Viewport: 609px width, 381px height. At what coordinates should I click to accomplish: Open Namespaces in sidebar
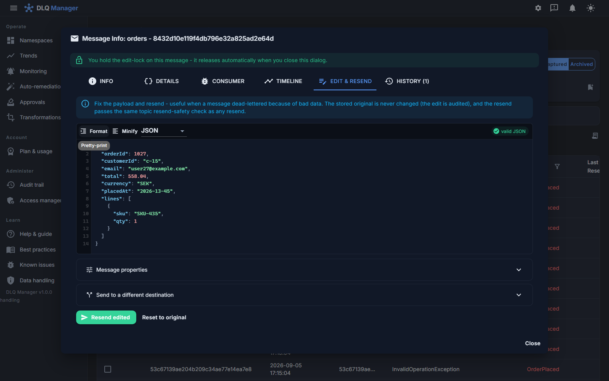tap(30, 40)
